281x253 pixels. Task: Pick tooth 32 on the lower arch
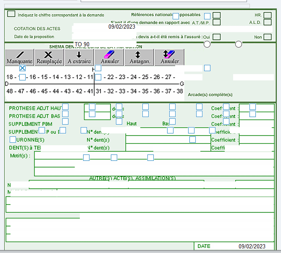(110, 91)
